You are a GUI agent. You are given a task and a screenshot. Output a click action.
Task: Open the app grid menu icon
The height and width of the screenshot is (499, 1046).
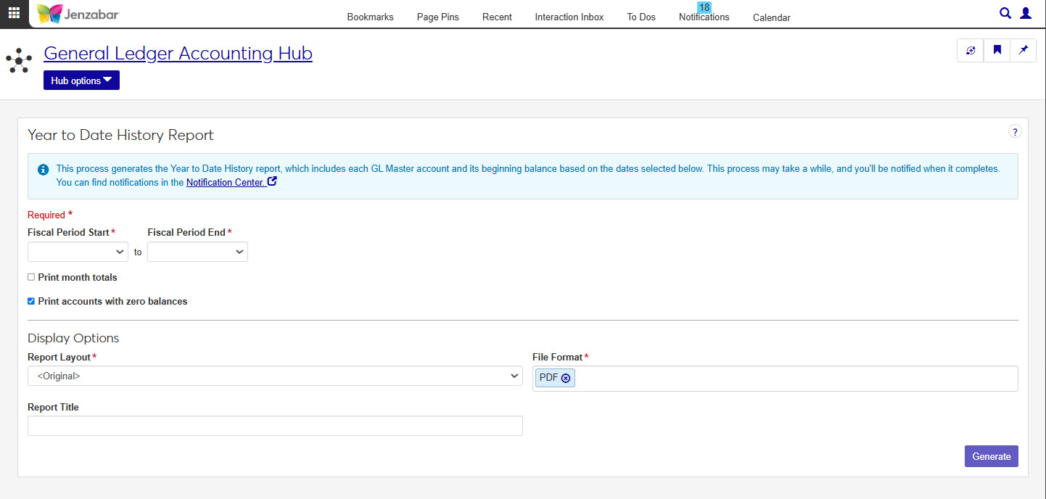pyautogui.click(x=14, y=13)
